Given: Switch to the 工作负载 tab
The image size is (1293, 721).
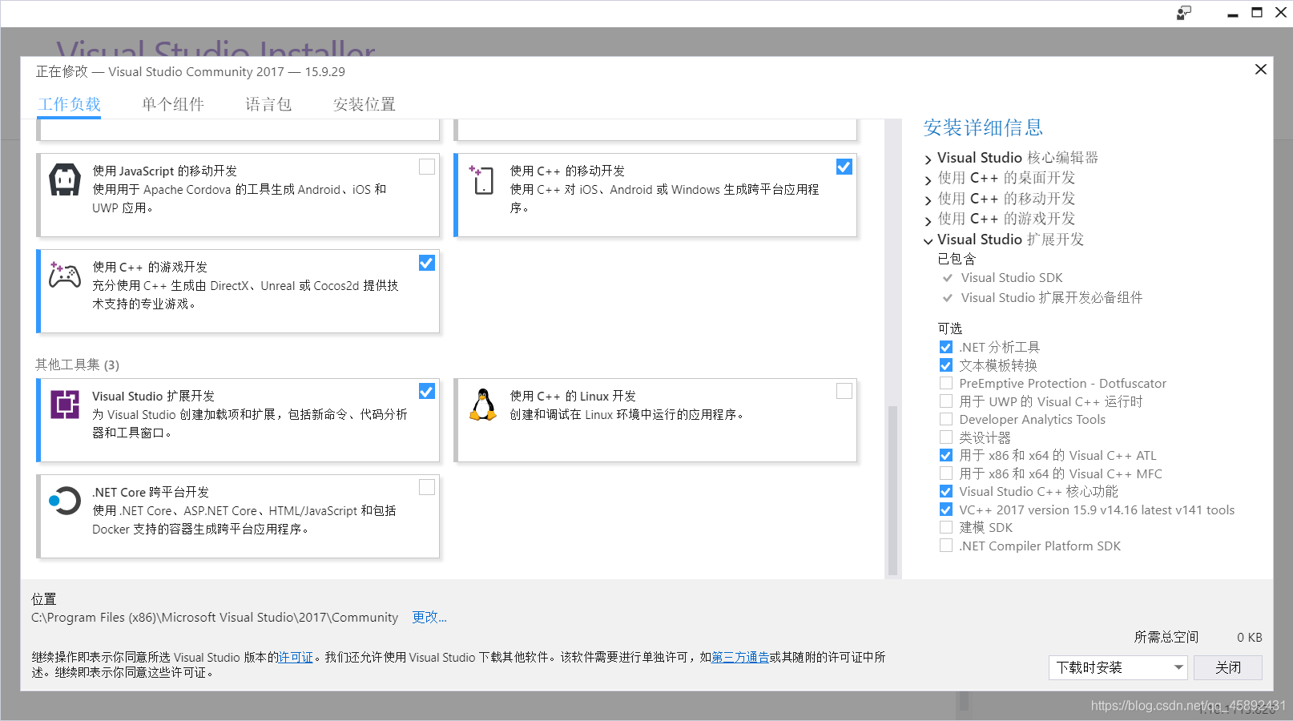Looking at the screenshot, I should (70, 104).
